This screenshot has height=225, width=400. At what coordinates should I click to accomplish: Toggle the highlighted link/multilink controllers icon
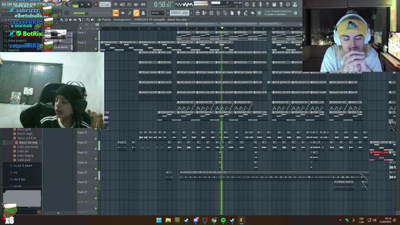click(136, 13)
